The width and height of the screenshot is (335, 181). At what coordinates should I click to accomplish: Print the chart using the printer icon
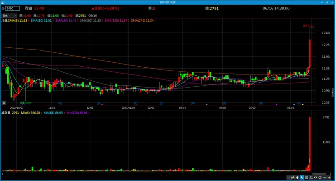click(x=293, y=177)
